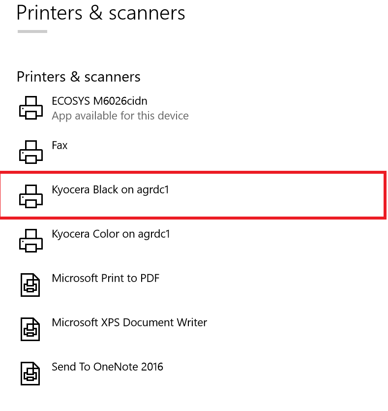
Task: Click the ECOSYS M6026cidn printer icon
Action: click(31, 108)
